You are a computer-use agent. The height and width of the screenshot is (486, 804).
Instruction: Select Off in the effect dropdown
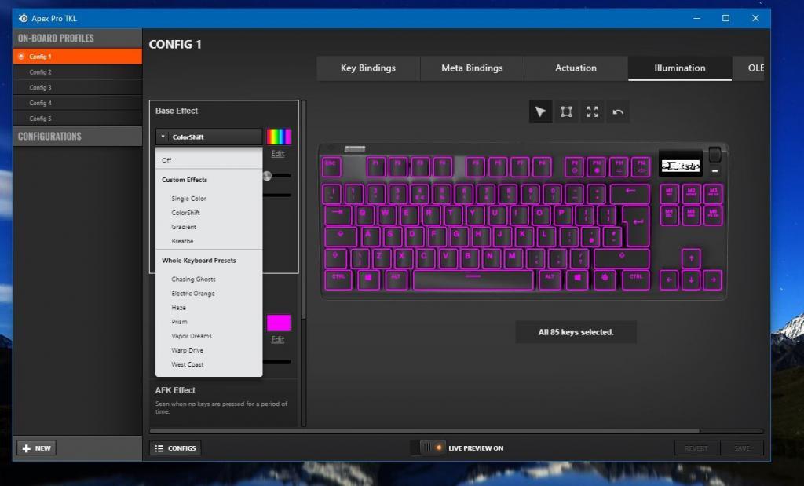click(166, 160)
